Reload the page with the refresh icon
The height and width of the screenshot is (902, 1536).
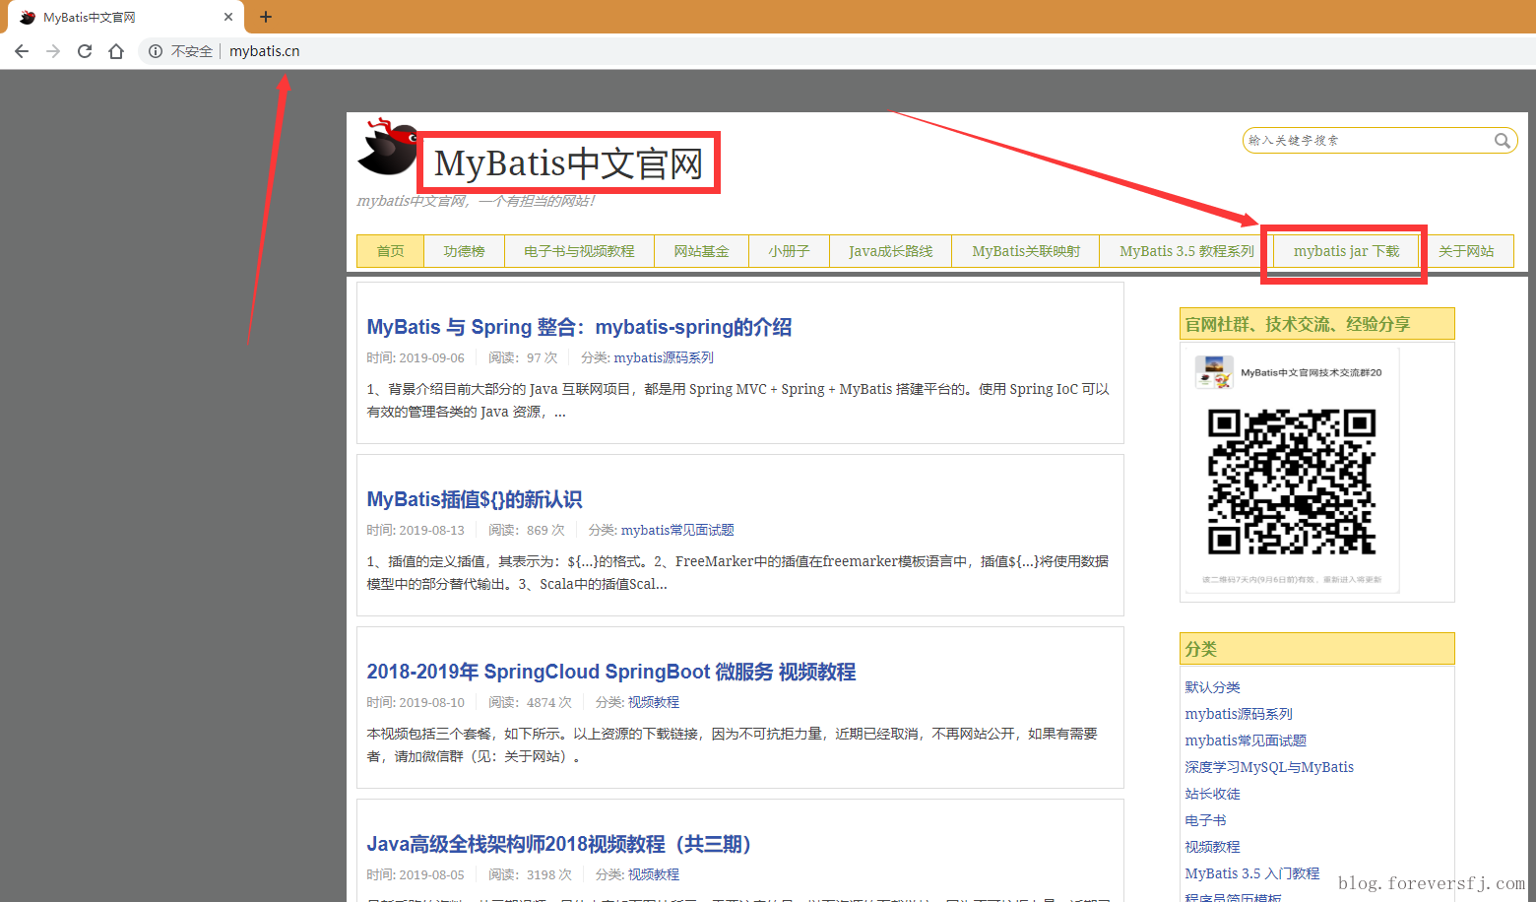(85, 51)
